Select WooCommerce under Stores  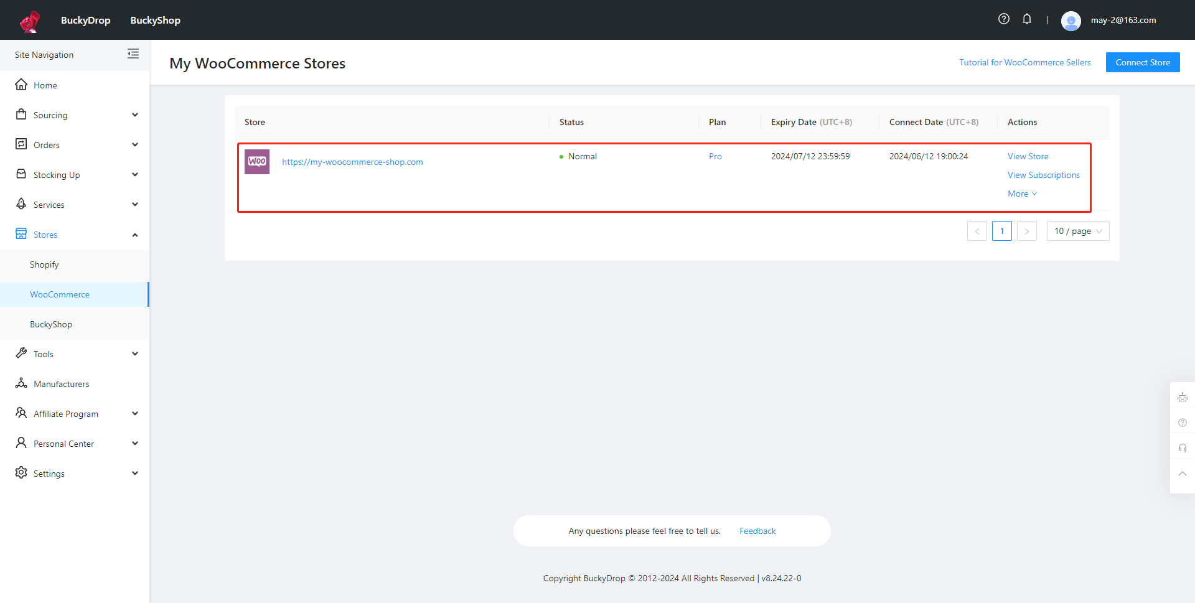pos(60,294)
